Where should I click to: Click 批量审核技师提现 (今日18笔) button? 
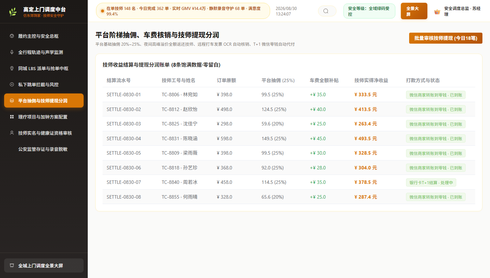coord(446,38)
